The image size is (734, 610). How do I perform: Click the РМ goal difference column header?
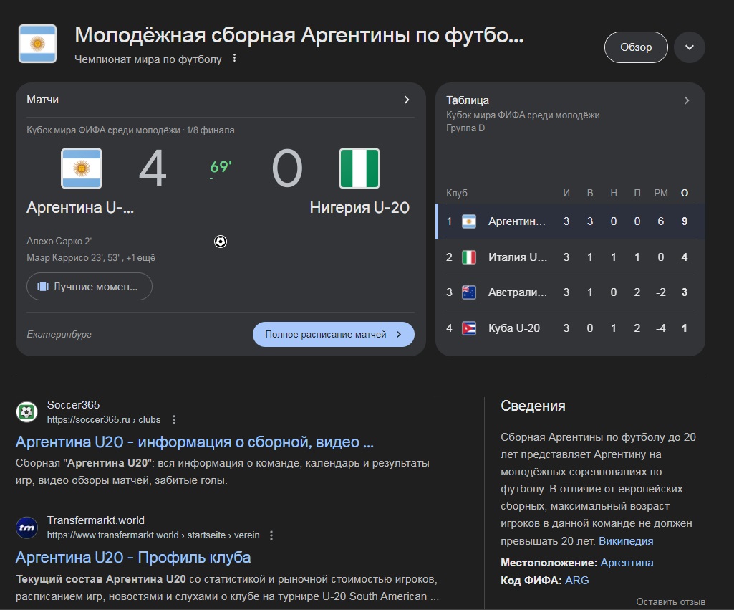[x=660, y=193]
